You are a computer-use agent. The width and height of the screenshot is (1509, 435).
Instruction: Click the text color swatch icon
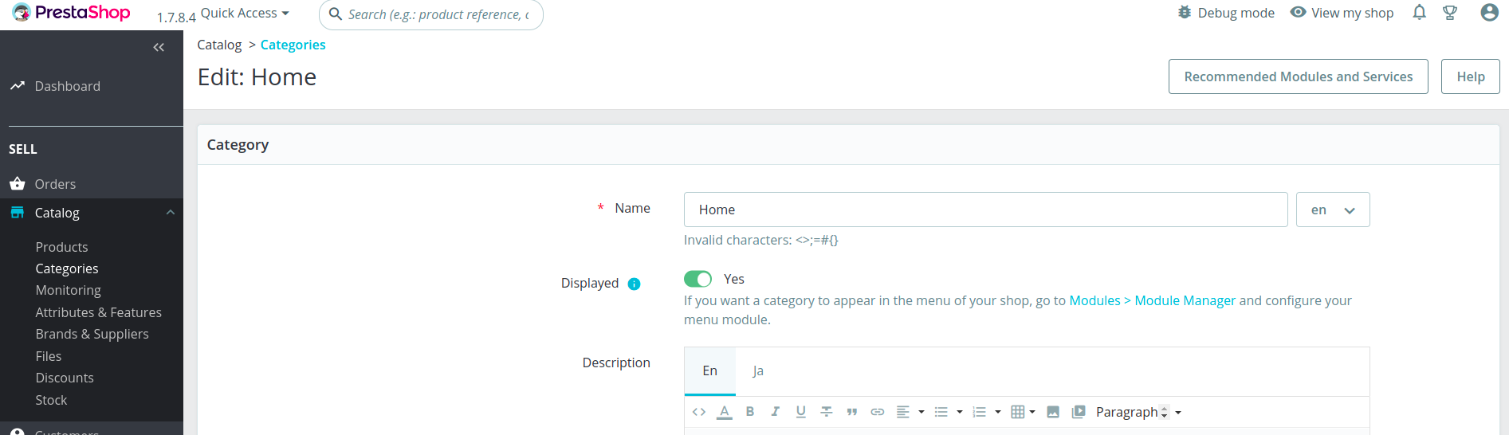click(724, 412)
